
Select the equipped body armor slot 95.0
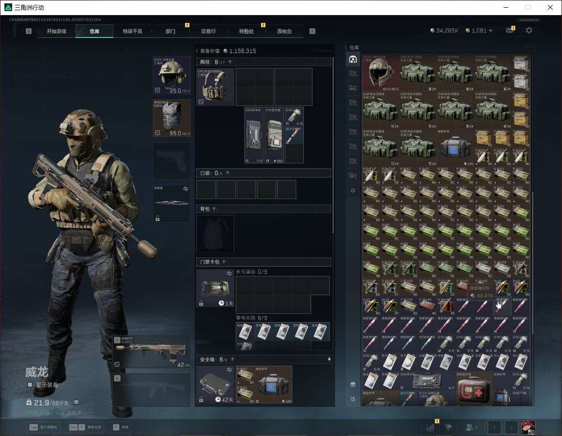[x=172, y=118]
